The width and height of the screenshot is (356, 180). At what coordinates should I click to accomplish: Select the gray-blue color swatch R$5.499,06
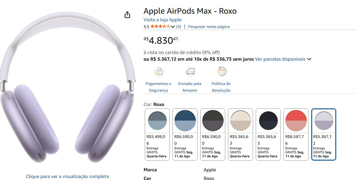pyautogui.click(x=157, y=134)
